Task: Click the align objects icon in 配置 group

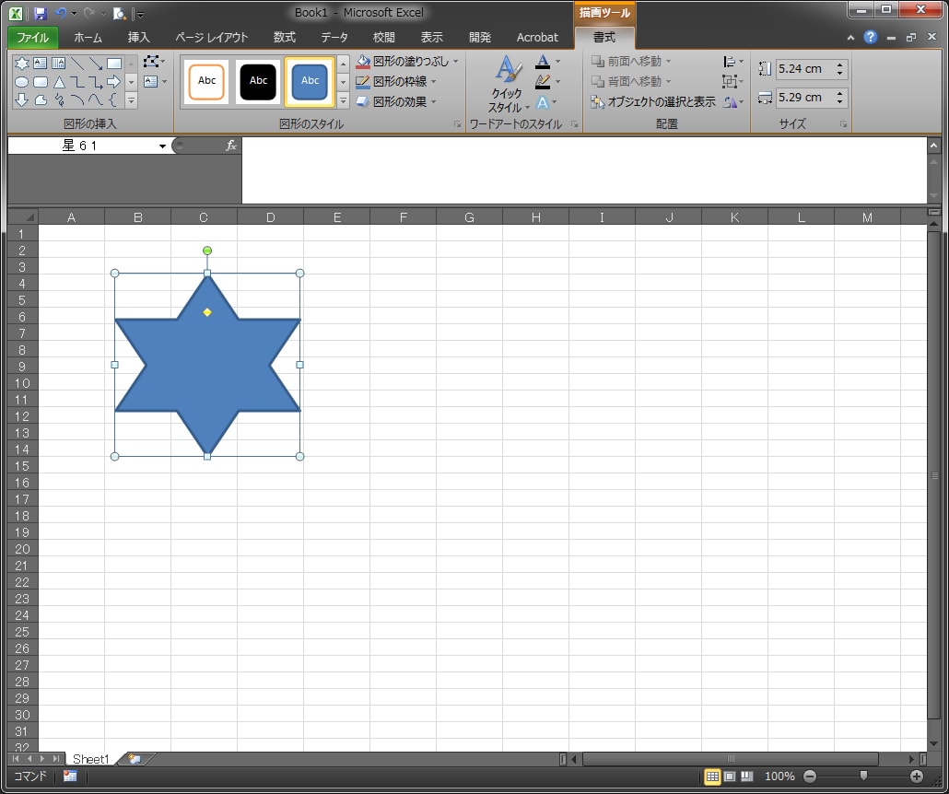Action: click(732, 62)
